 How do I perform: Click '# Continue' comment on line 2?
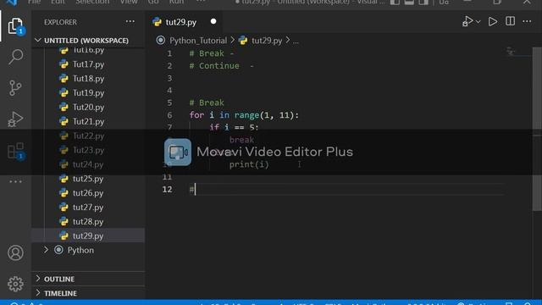214,66
